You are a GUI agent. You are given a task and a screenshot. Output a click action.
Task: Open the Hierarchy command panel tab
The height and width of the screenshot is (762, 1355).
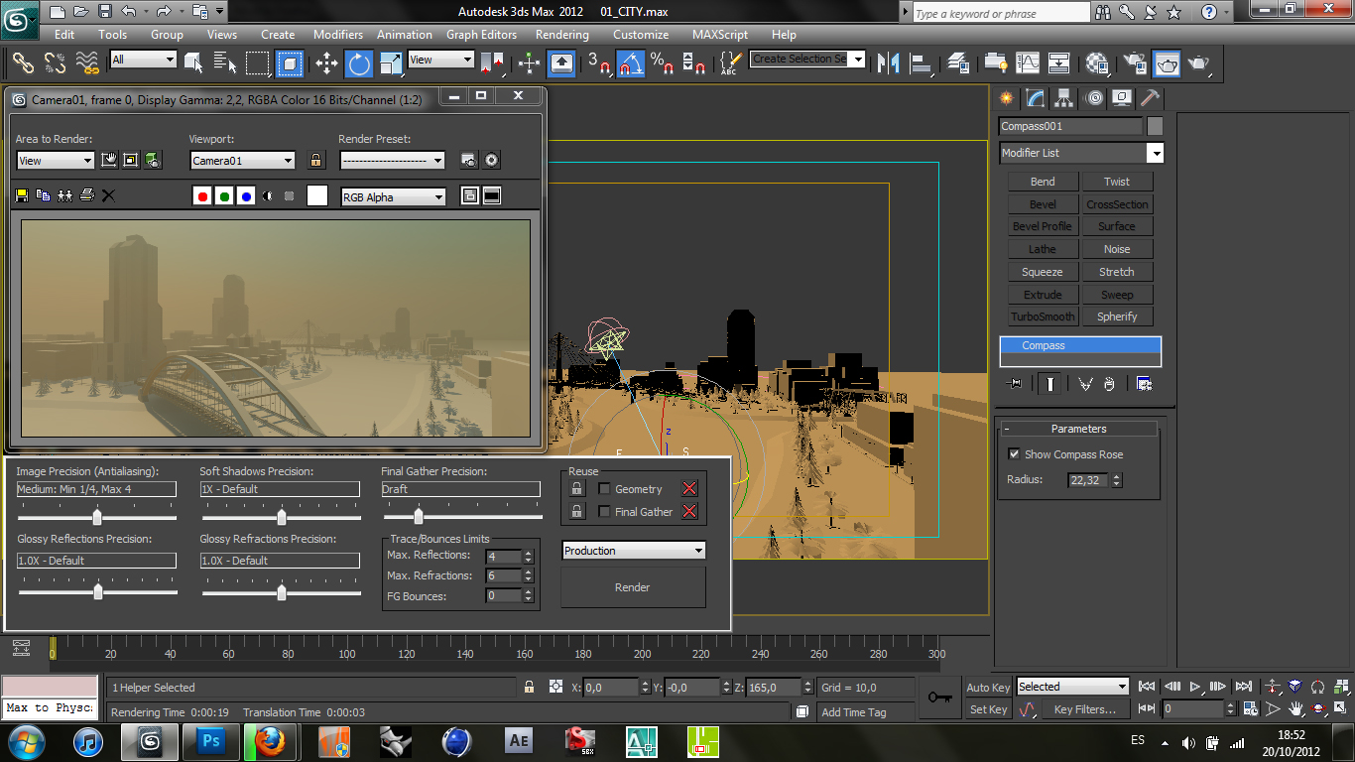point(1064,98)
